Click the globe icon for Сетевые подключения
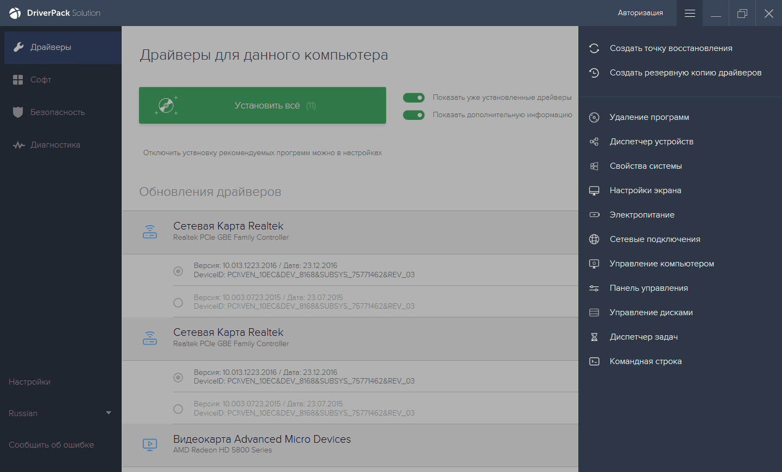Image resolution: width=782 pixels, height=472 pixels. (x=594, y=239)
